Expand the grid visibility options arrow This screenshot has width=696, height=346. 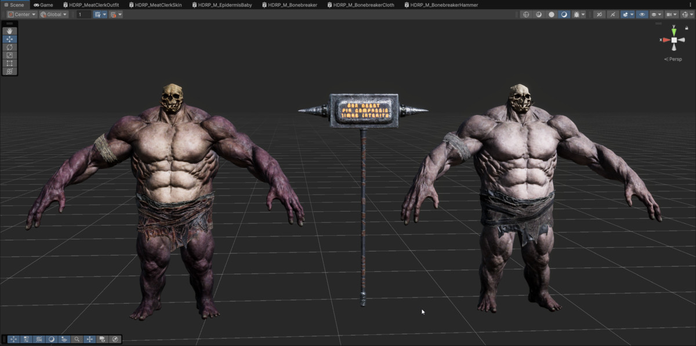[x=105, y=14]
